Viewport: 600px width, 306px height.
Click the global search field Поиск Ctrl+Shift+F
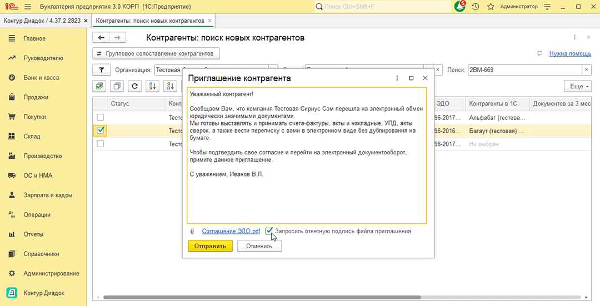[x=383, y=7]
